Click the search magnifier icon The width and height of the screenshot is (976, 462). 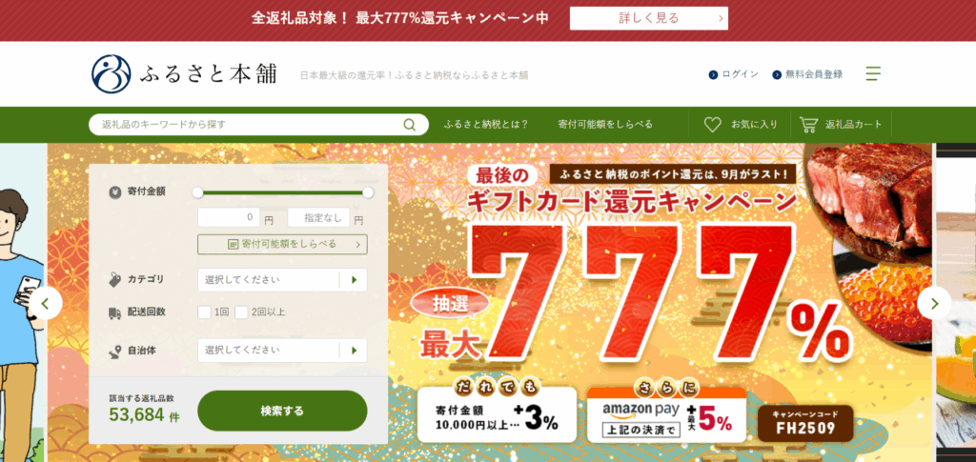point(409,125)
